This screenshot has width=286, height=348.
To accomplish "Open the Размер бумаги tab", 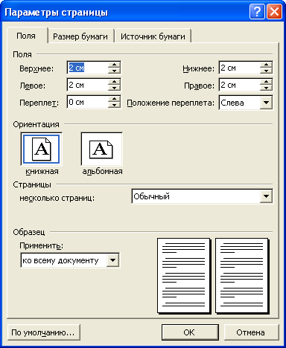I will pyautogui.click(x=80, y=36).
